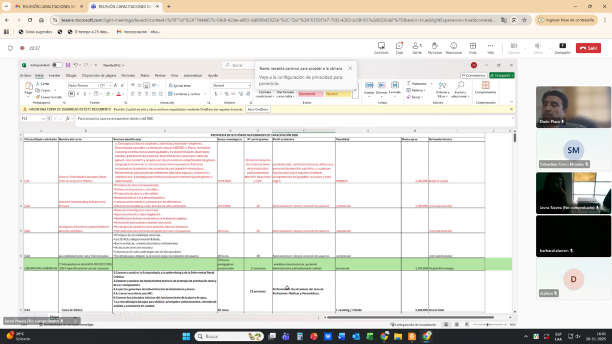Click the Participar raise hand icon

click(x=434, y=48)
